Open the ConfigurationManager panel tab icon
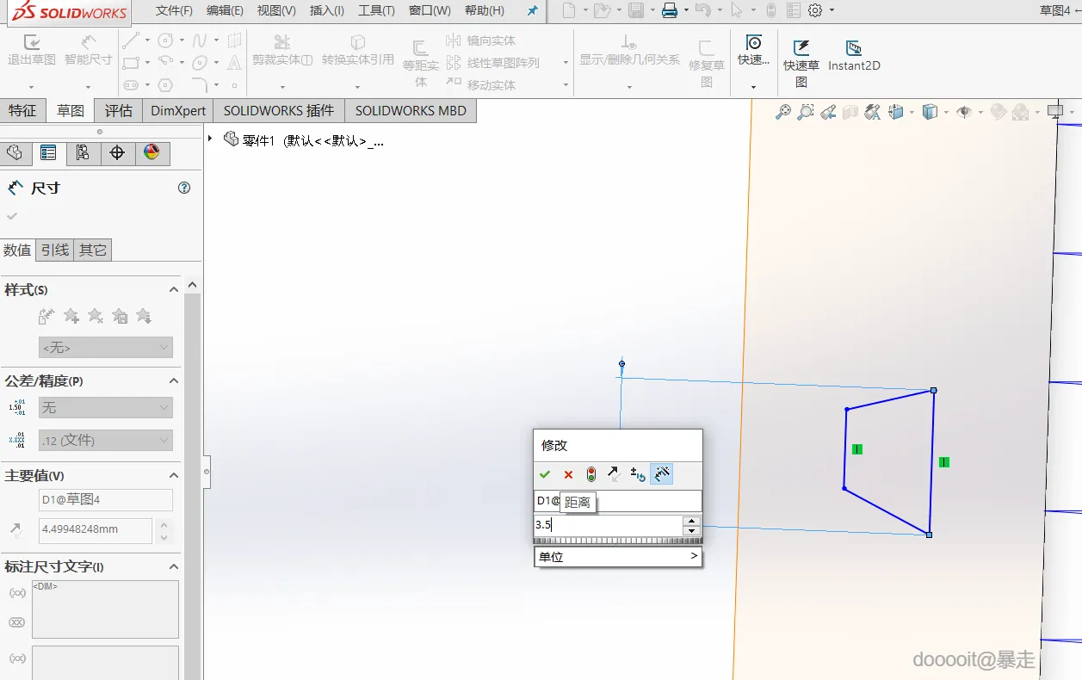This screenshot has height=680, width=1082. tap(83, 153)
